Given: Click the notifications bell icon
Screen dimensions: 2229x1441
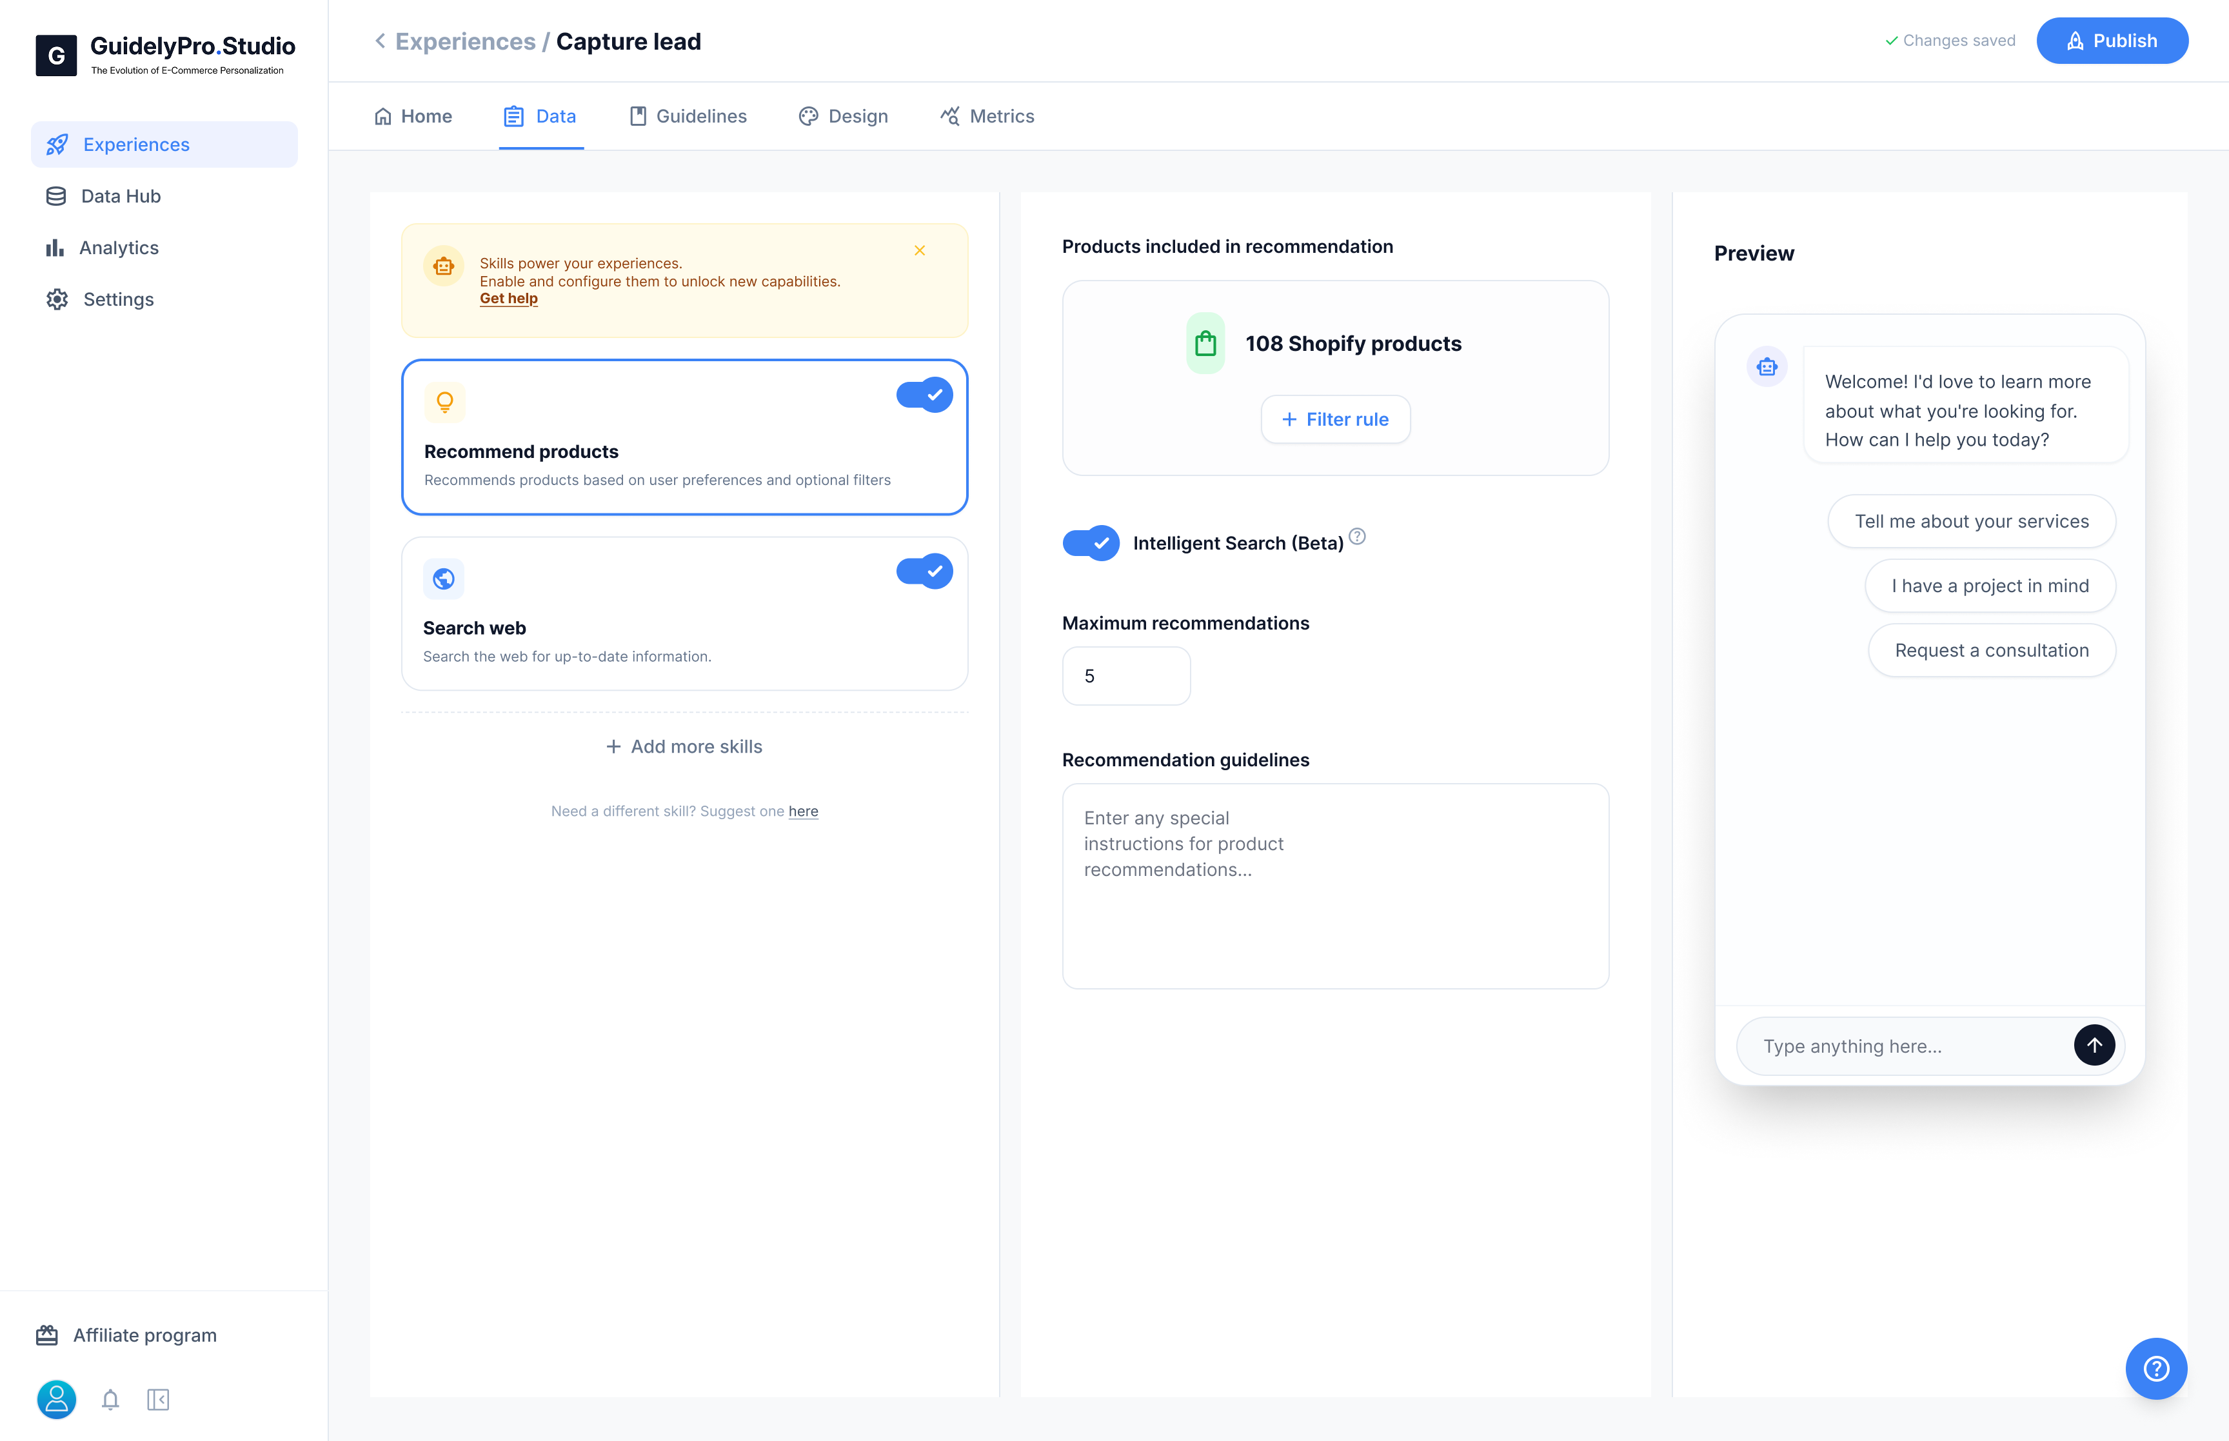Looking at the screenshot, I should (x=110, y=1400).
